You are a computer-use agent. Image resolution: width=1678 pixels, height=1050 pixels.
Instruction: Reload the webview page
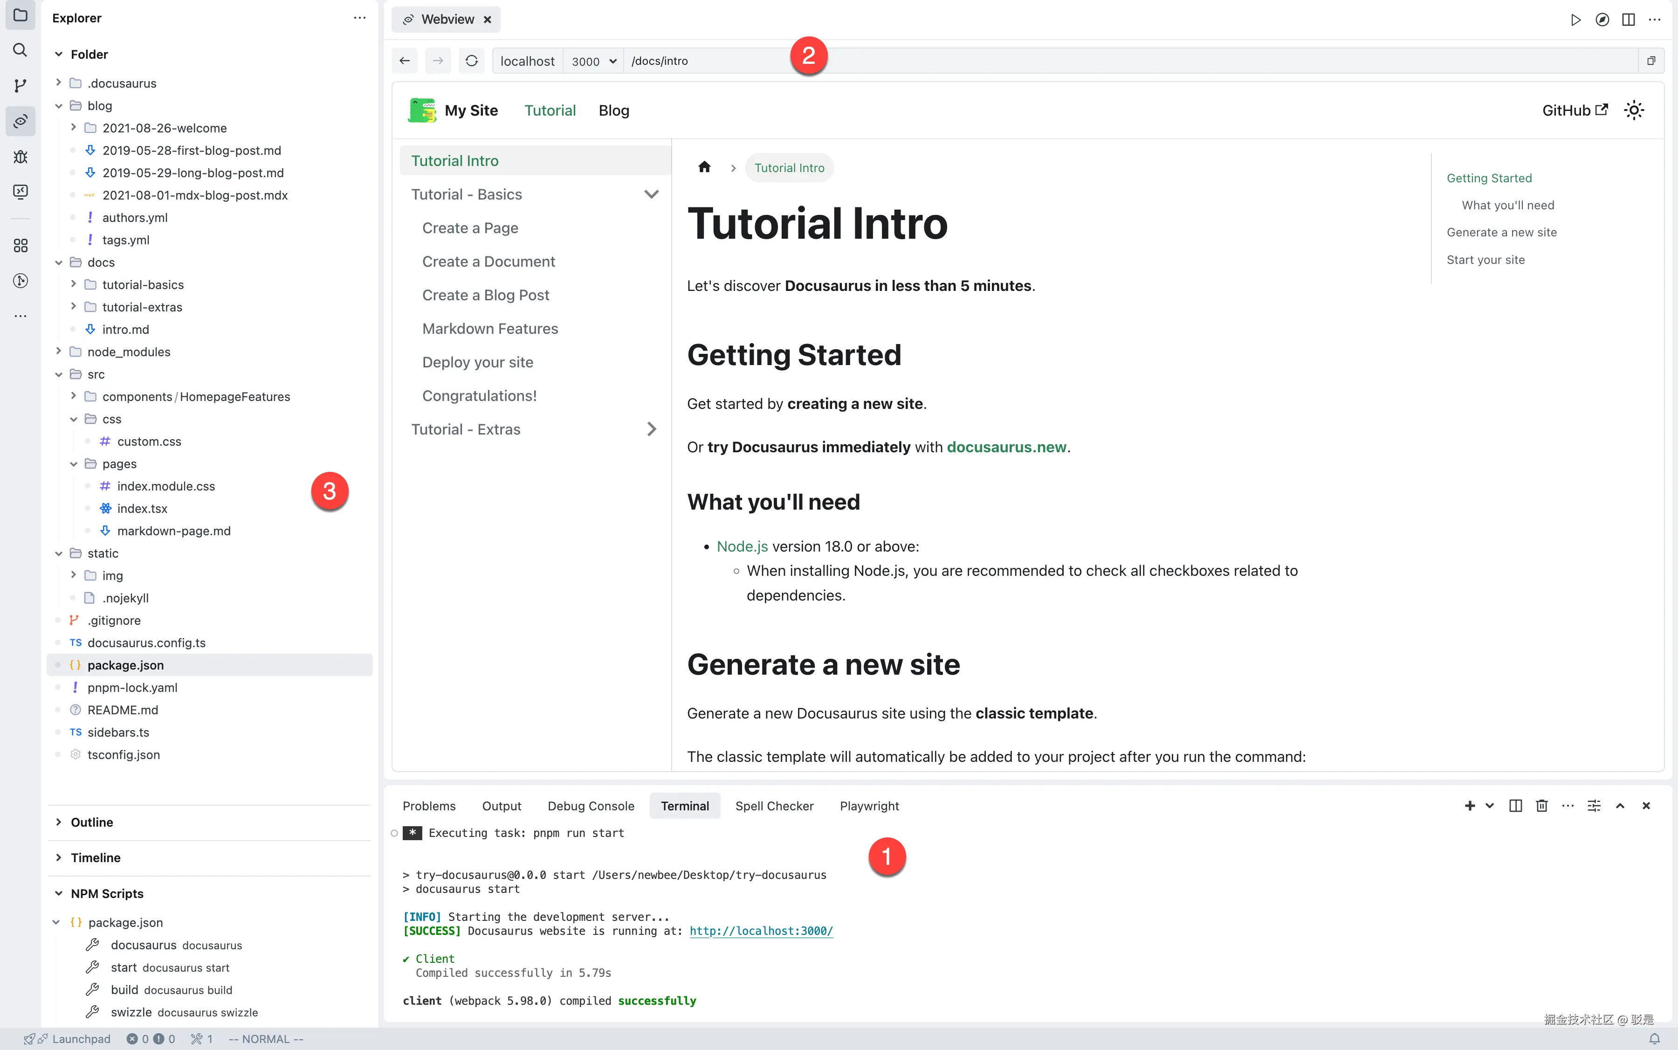click(x=471, y=61)
